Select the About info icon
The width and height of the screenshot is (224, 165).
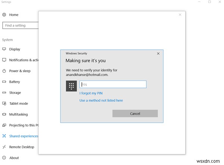point(4,158)
